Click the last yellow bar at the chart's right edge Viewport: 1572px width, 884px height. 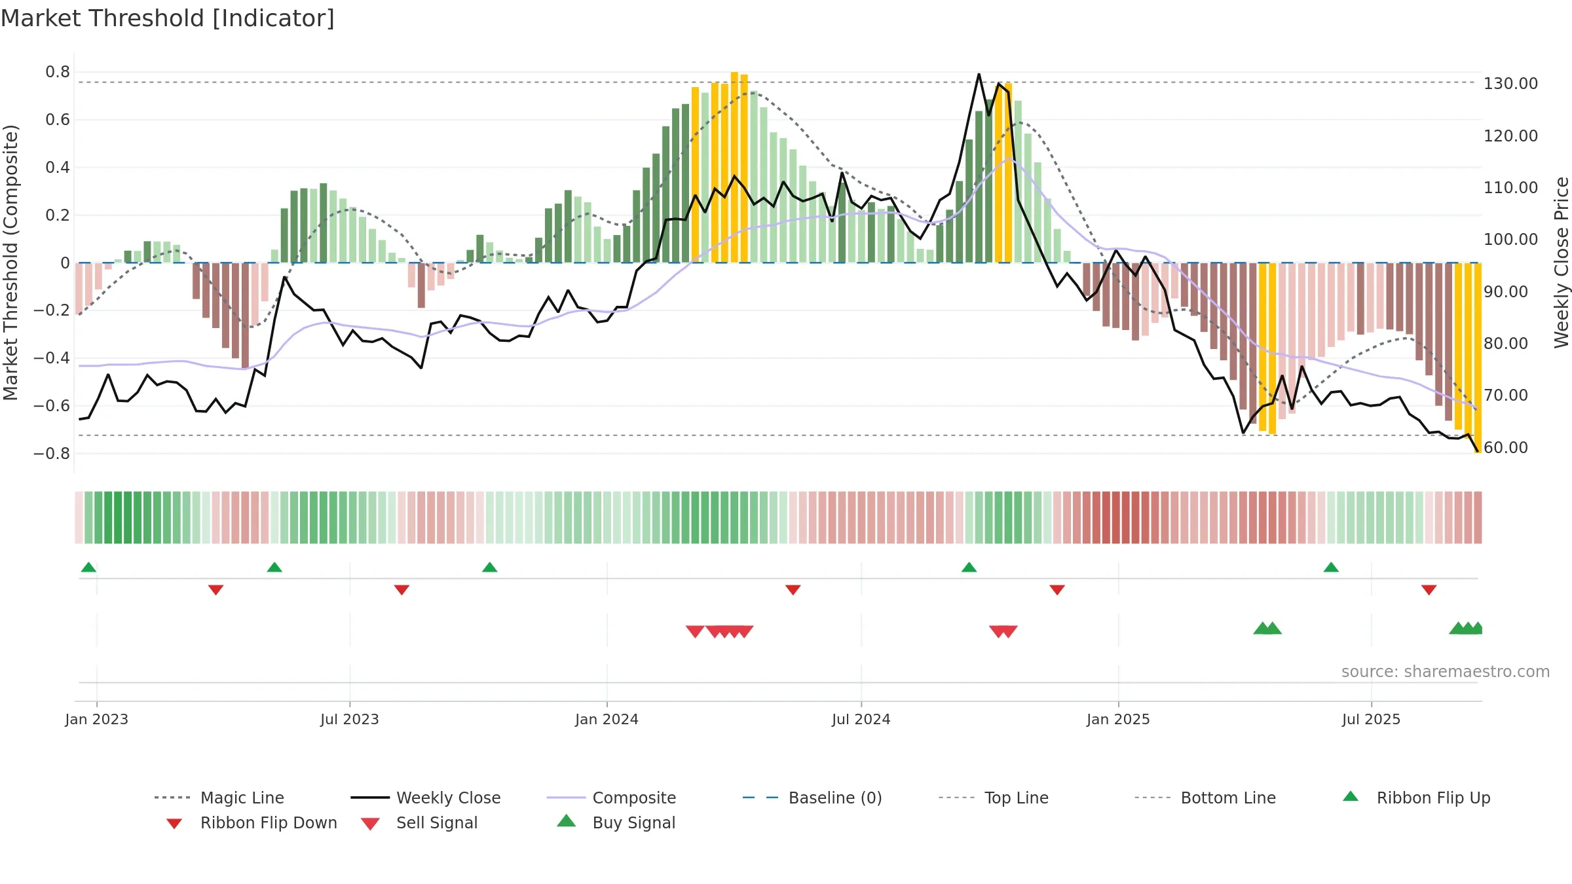tap(1478, 358)
